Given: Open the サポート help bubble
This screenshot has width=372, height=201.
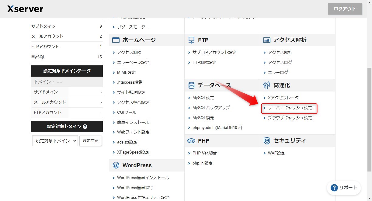Looking at the screenshot, I should pyautogui.click(x=344, y=188).
